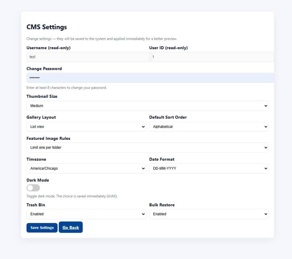This screenshot has height=259, width=292.
Task: Open the Timezone dropdown showing America/Chicago
Action: (x=86, y=168)
